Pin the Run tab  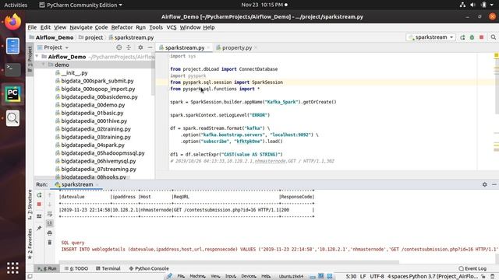(x=39, y=228)
